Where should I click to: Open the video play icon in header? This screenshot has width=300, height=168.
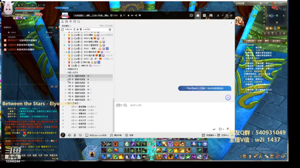191,15
